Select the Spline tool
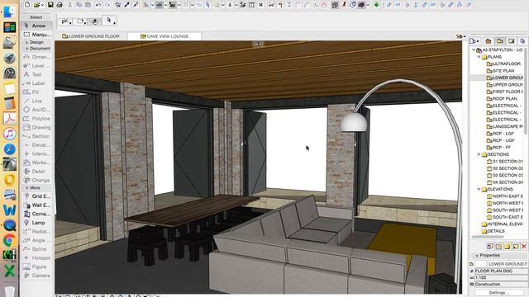This screenshot has width=529, height=297. coord(36,249)
